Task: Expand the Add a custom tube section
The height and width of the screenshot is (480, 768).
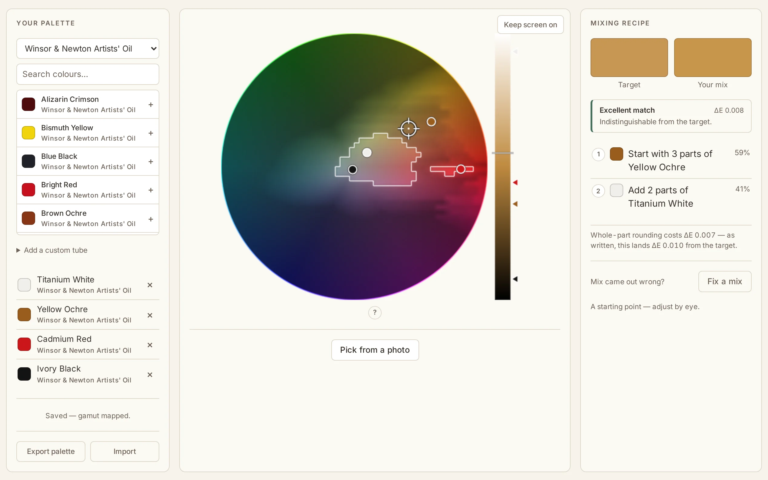Action: click(x=52, y=250)
